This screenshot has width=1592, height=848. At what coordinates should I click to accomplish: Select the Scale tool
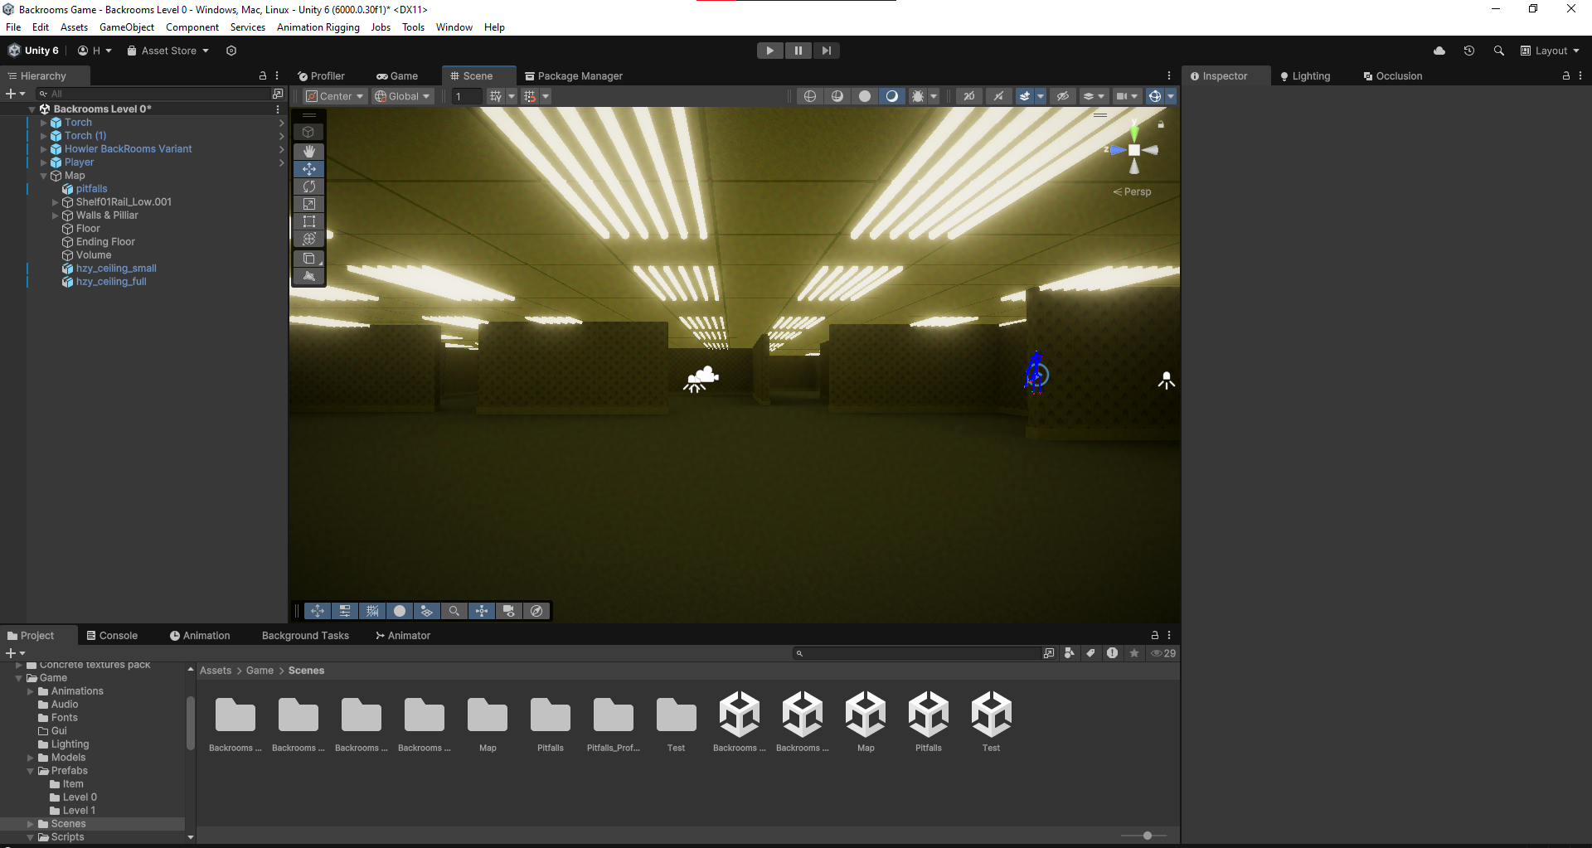[308, 204]
